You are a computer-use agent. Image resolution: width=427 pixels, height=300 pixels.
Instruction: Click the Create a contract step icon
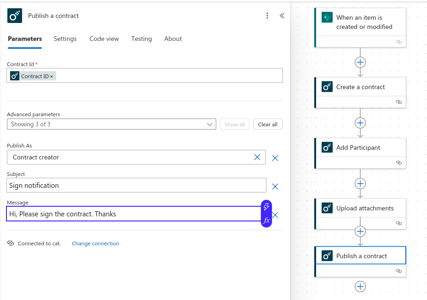[327, 87]
